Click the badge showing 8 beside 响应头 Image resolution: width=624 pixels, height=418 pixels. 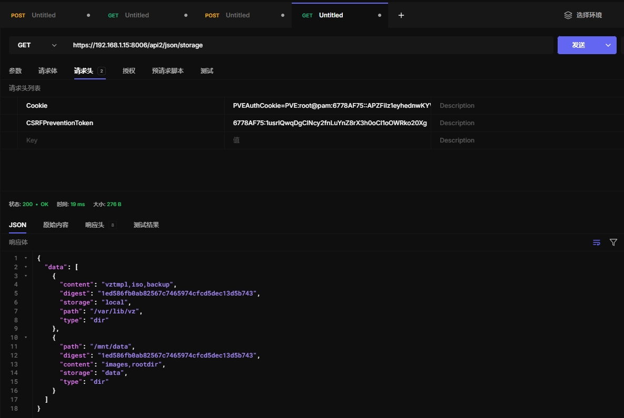[112, 225]
